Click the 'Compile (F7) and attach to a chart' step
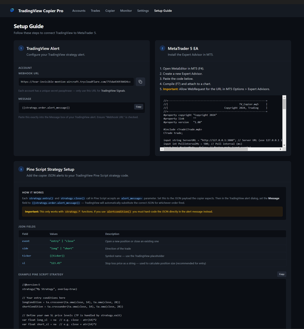The image size is (304, 329). click(x=185, y=84)
